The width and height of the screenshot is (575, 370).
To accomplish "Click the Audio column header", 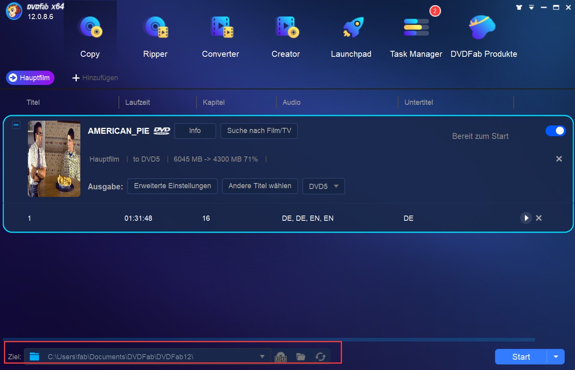I will 291,102.
